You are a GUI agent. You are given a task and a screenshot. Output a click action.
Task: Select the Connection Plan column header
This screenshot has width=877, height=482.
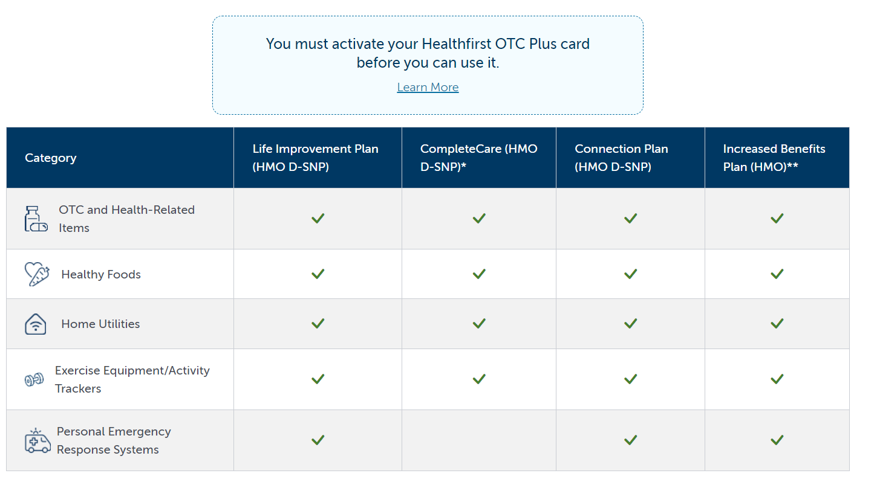click(630, 158)
